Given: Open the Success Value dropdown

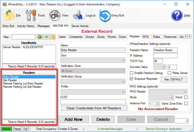Looking at the screenshot, I should [x=160, y=67].
